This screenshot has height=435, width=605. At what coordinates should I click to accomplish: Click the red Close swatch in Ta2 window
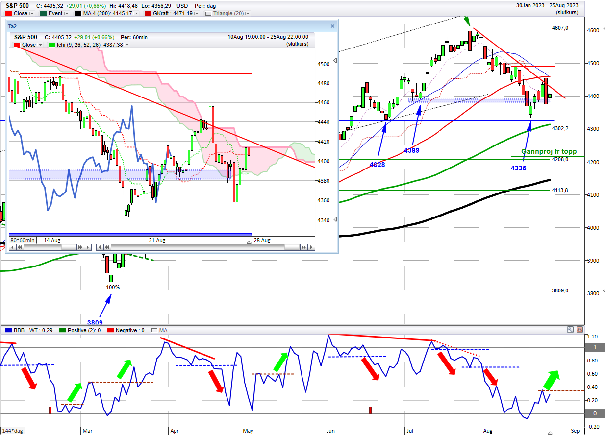click(x=18, y=45)
